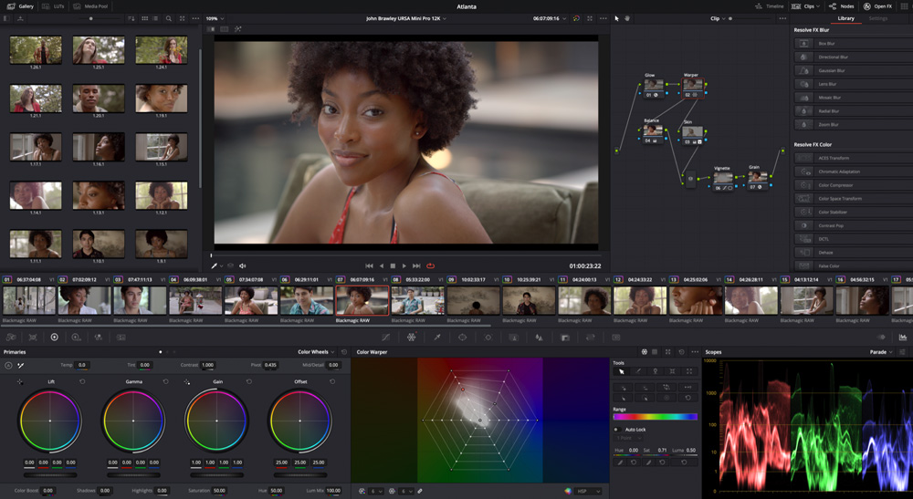This screenshot has height=499, width=913.
Task: Adjust the Range hue spectrum bar
Action: [x=655, y=416]
